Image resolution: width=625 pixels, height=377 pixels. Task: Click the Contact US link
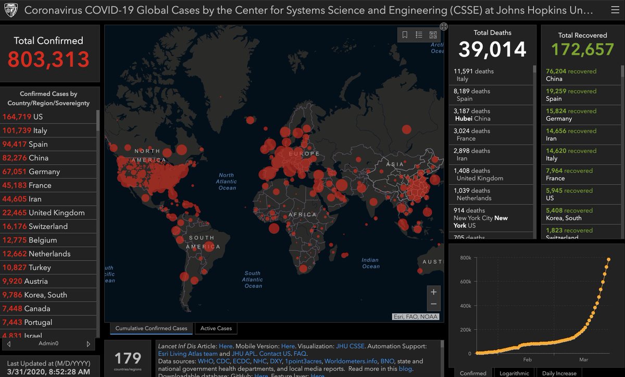click(275, 354)
